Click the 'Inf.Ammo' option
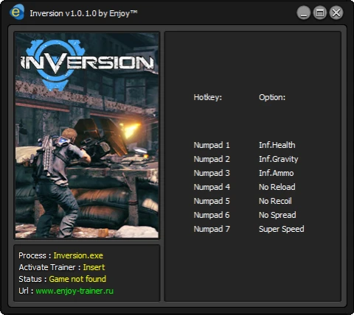 tap(277, 173)
